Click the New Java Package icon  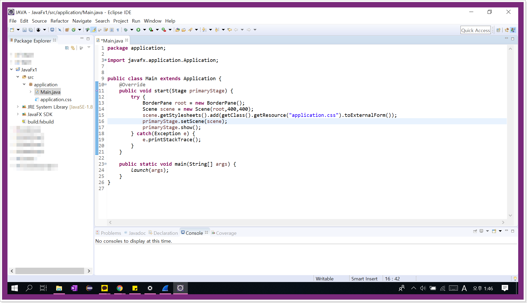tap(67, 30)
